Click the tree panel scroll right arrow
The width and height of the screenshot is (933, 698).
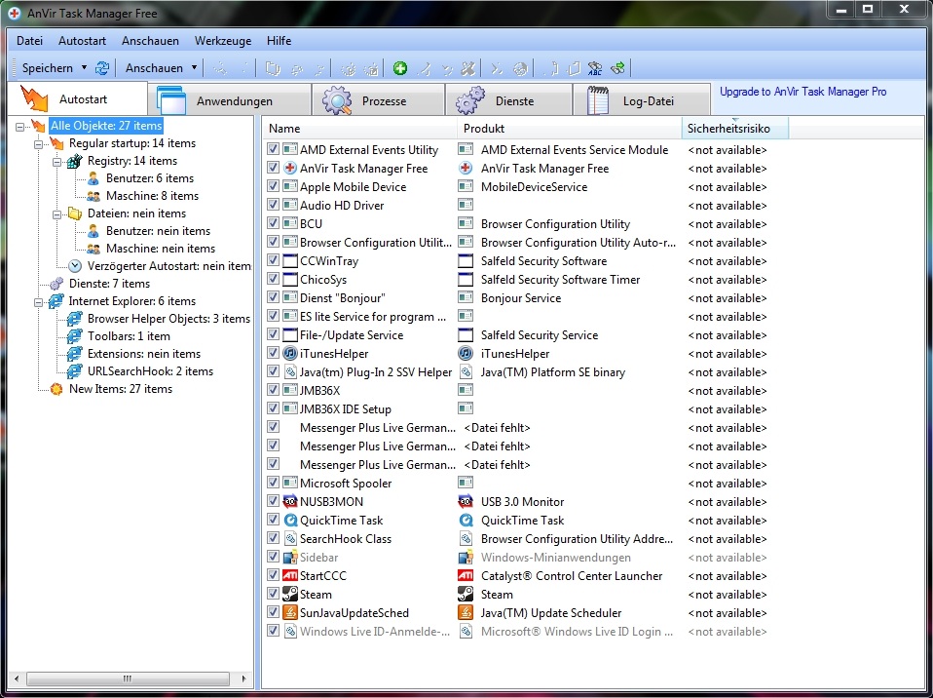click(x=243, y=679)
